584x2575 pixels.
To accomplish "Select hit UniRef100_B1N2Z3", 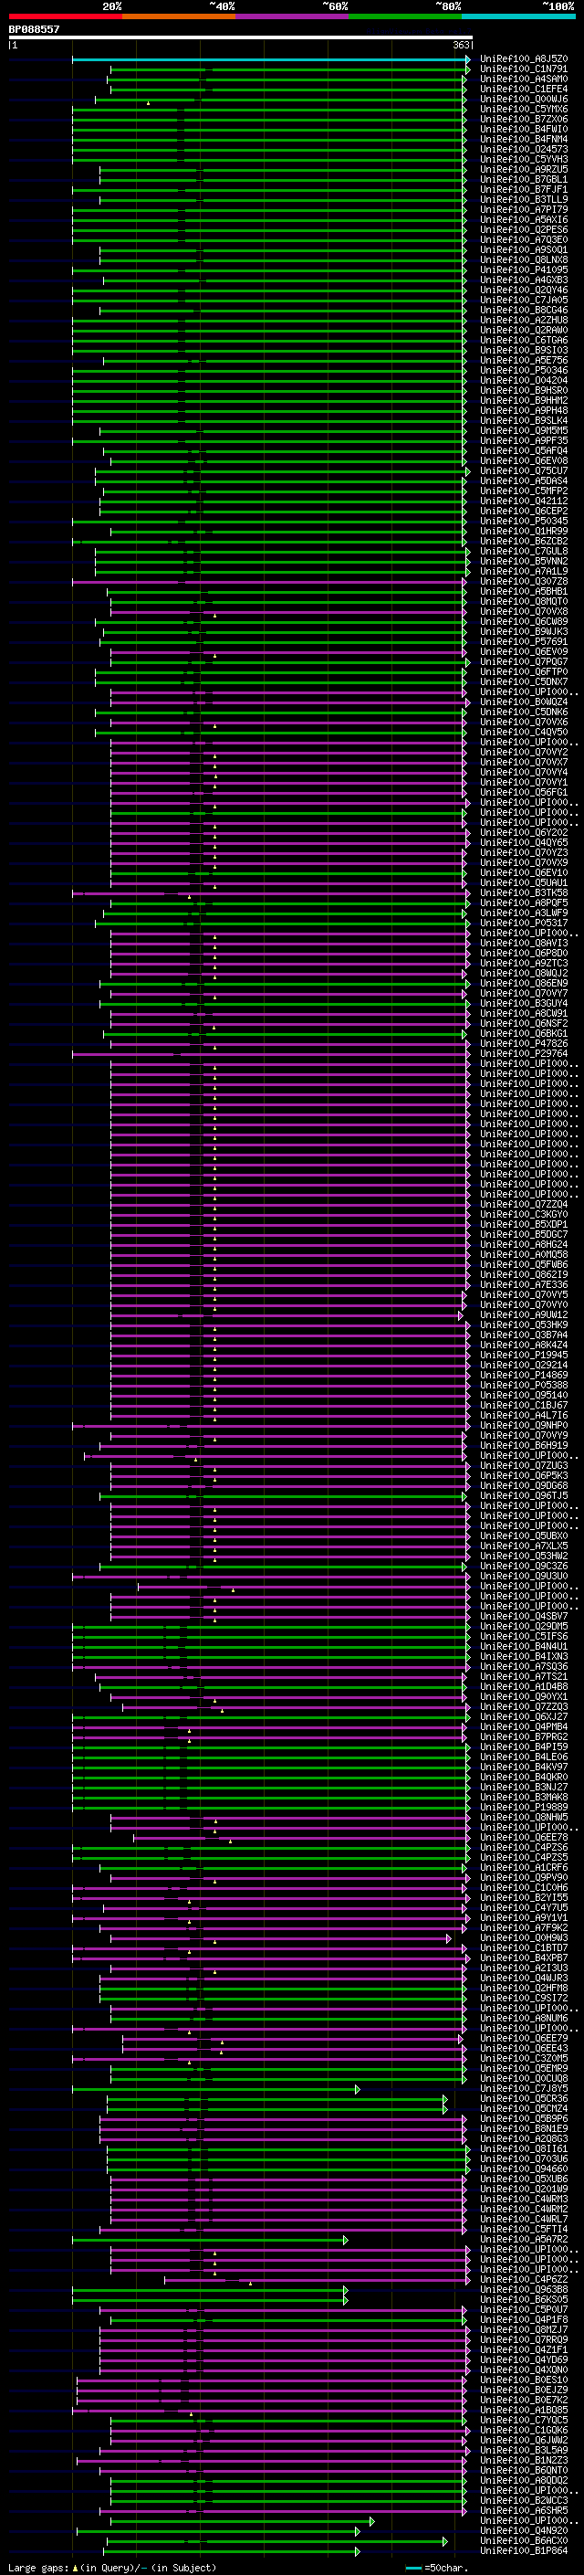I will pyautogui.click(x=524, y=2460).
